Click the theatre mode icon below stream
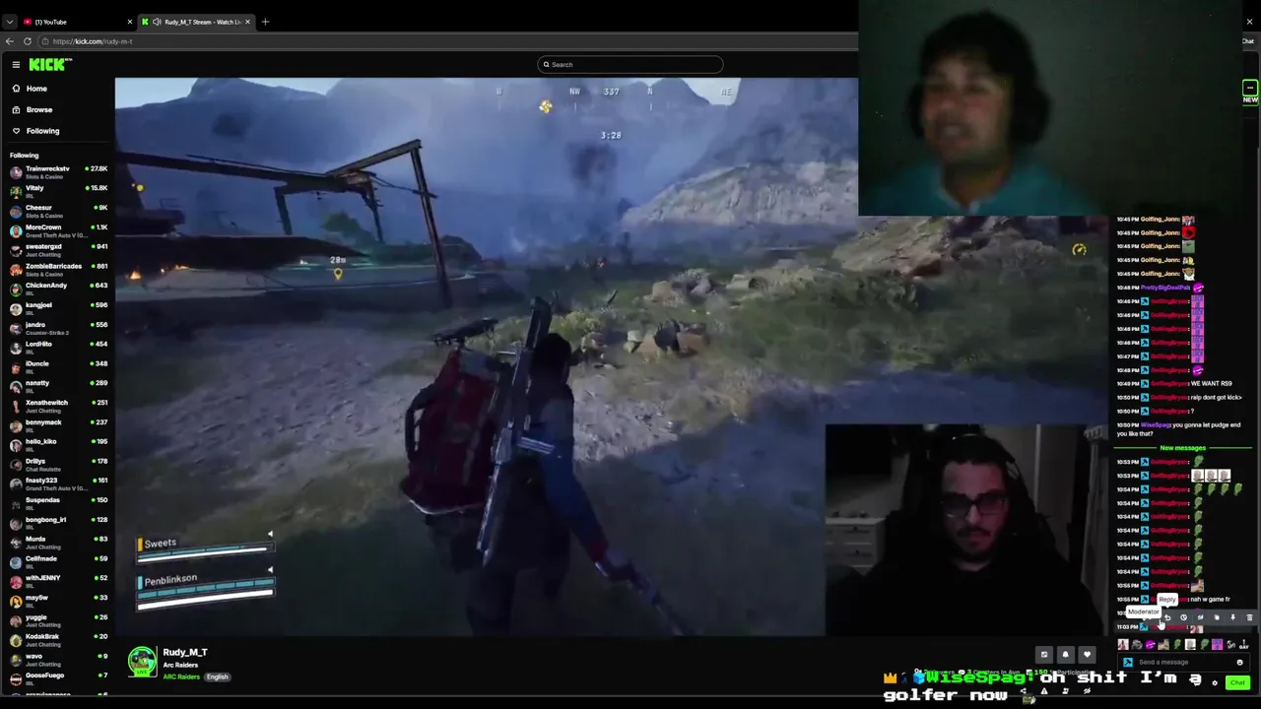1261x709 pixels. 1044,654
